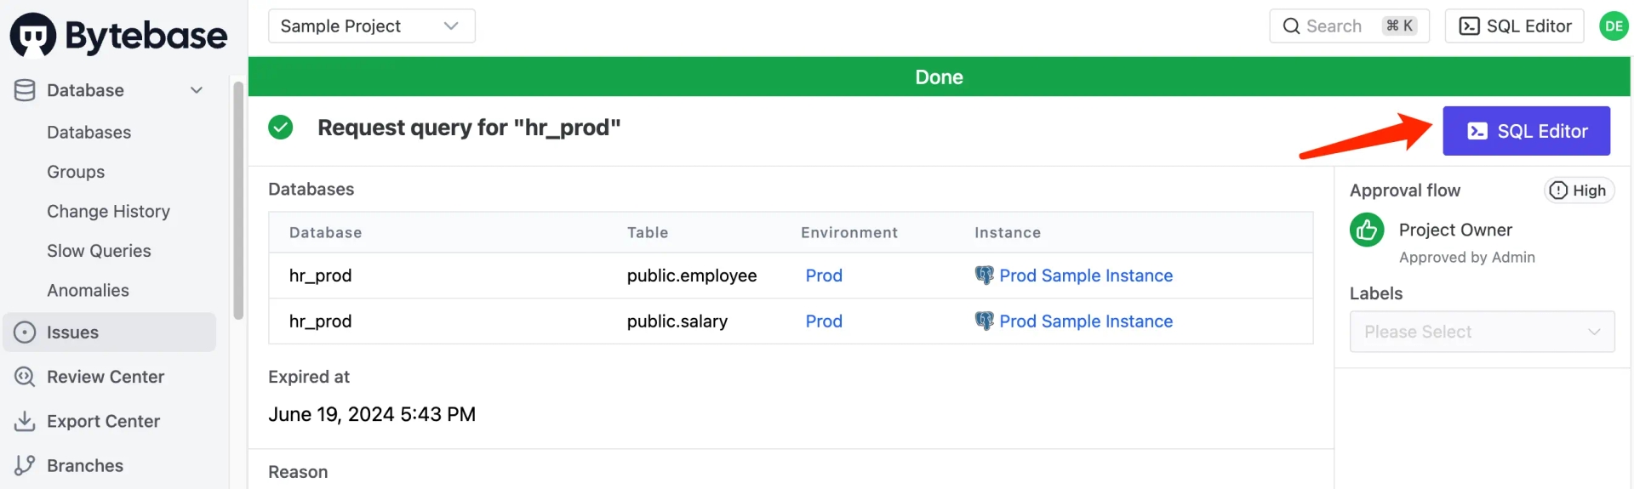
Task: Click the sidebar scrollbar
Action: coord(238,200)
